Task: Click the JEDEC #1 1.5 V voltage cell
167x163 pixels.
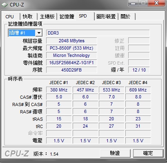Action: [59, 141]
